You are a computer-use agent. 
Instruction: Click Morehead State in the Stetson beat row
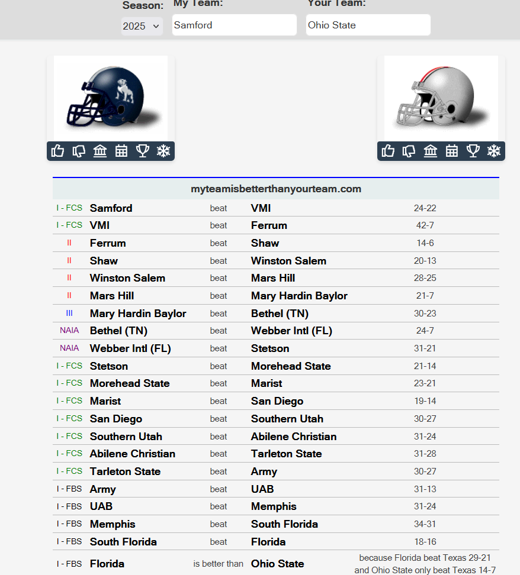291,366
